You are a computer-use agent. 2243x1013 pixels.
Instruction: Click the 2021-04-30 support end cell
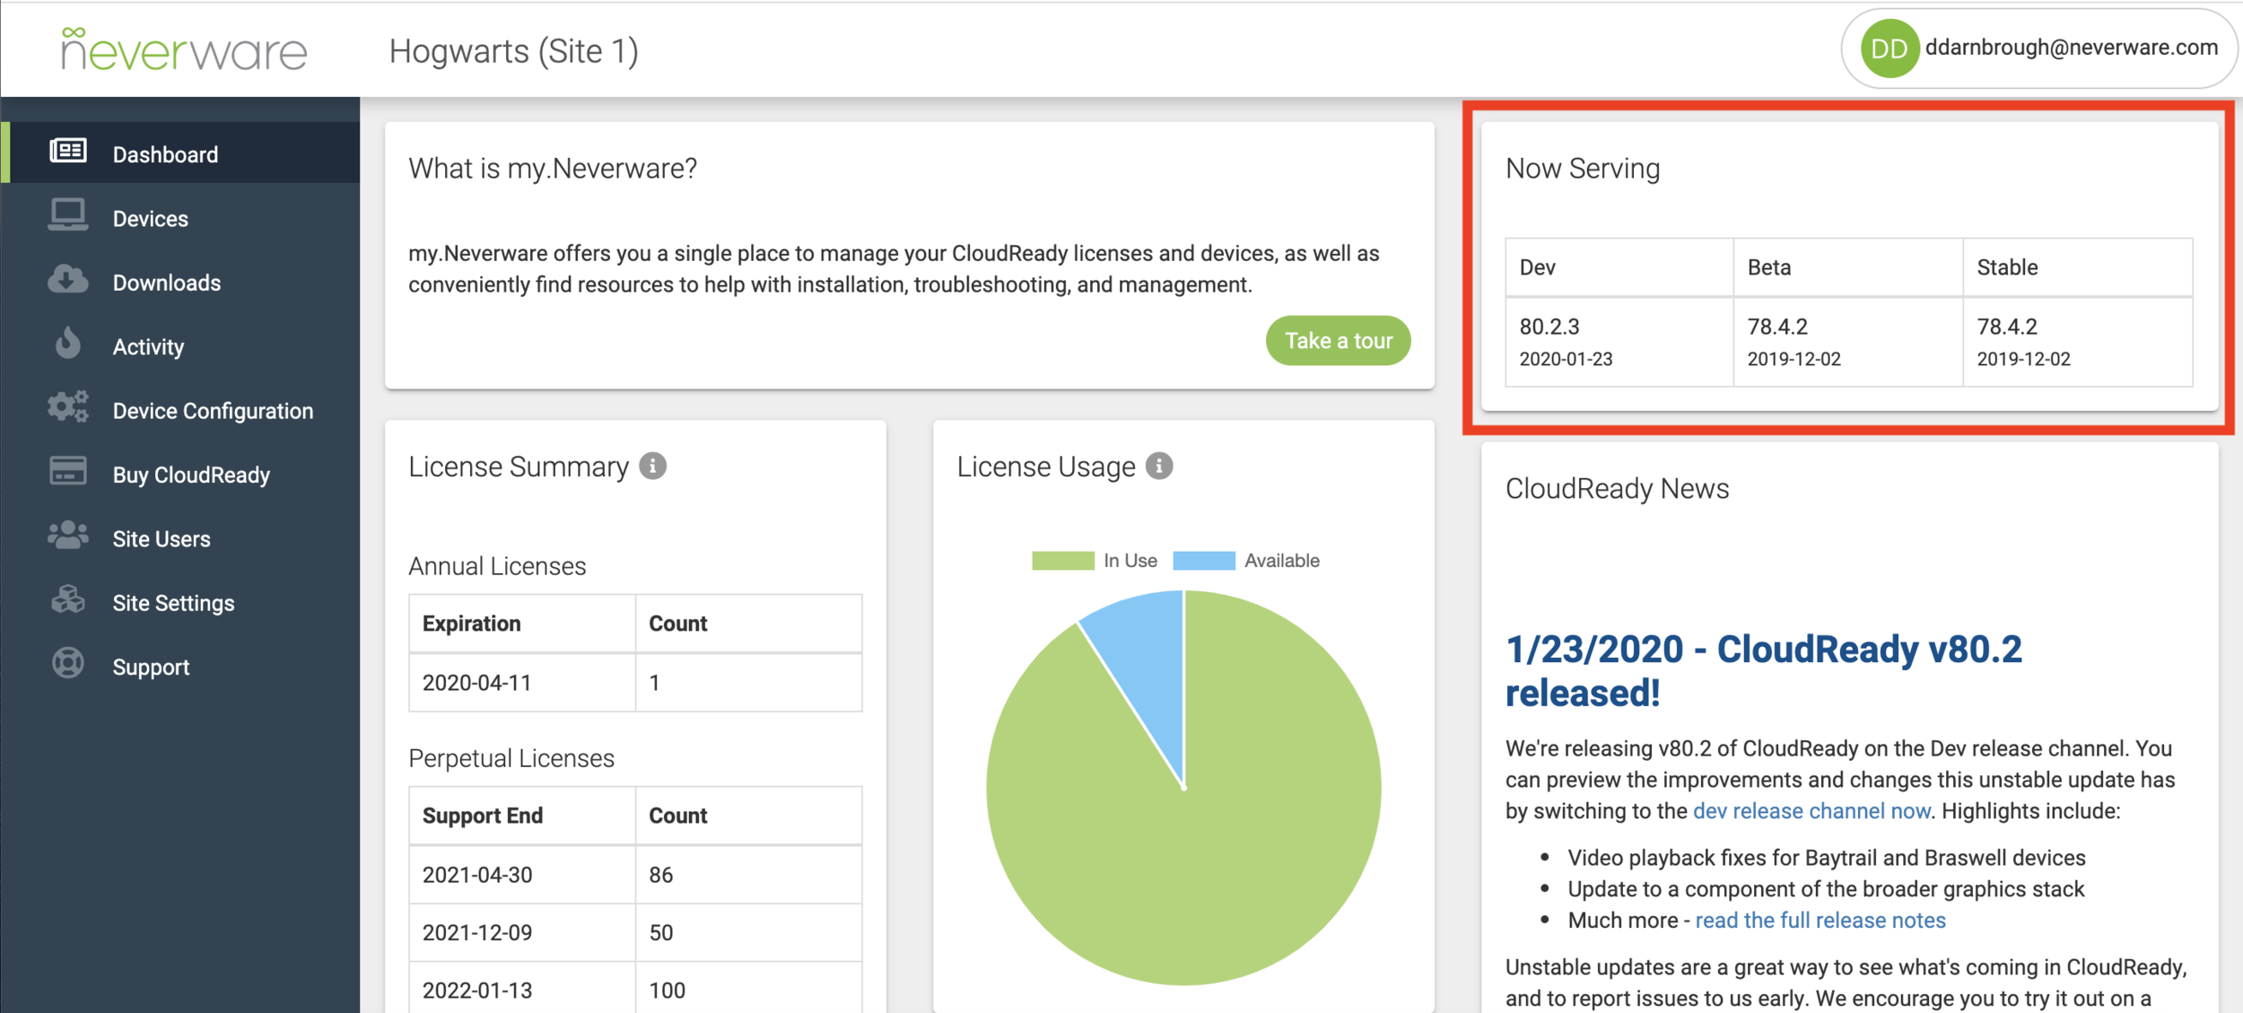click(522, 875)
